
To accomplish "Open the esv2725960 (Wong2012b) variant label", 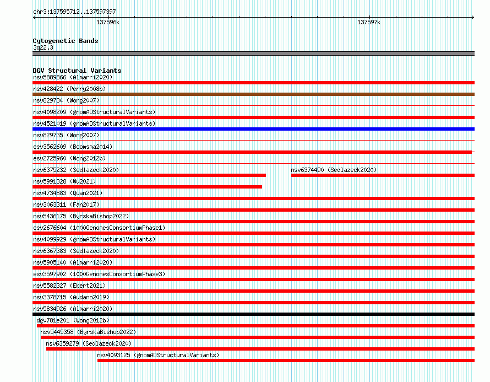I will click(x=69, y=158).
